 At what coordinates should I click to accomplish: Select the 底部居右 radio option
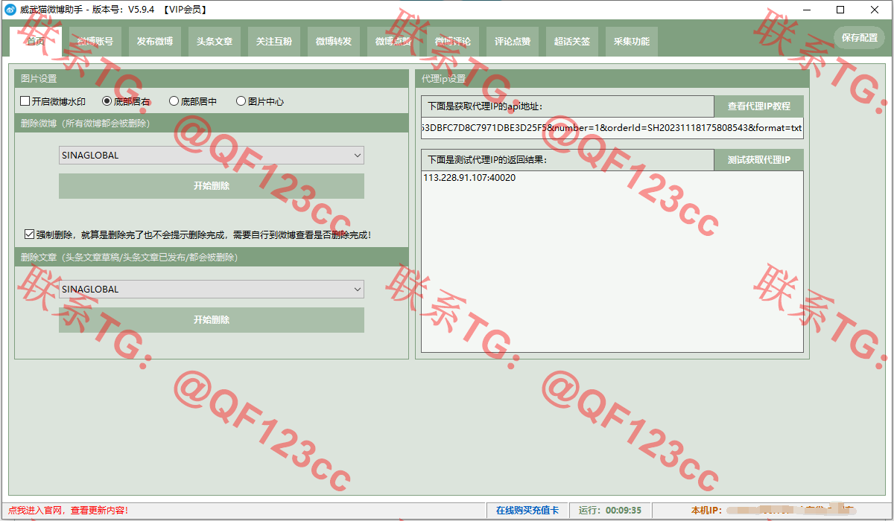(x=126, y=101)
